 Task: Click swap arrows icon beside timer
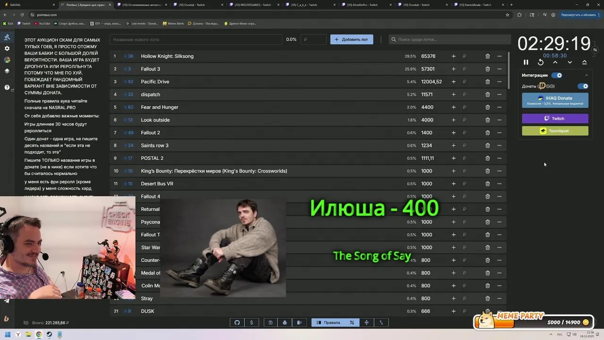[x=595, y=50]
